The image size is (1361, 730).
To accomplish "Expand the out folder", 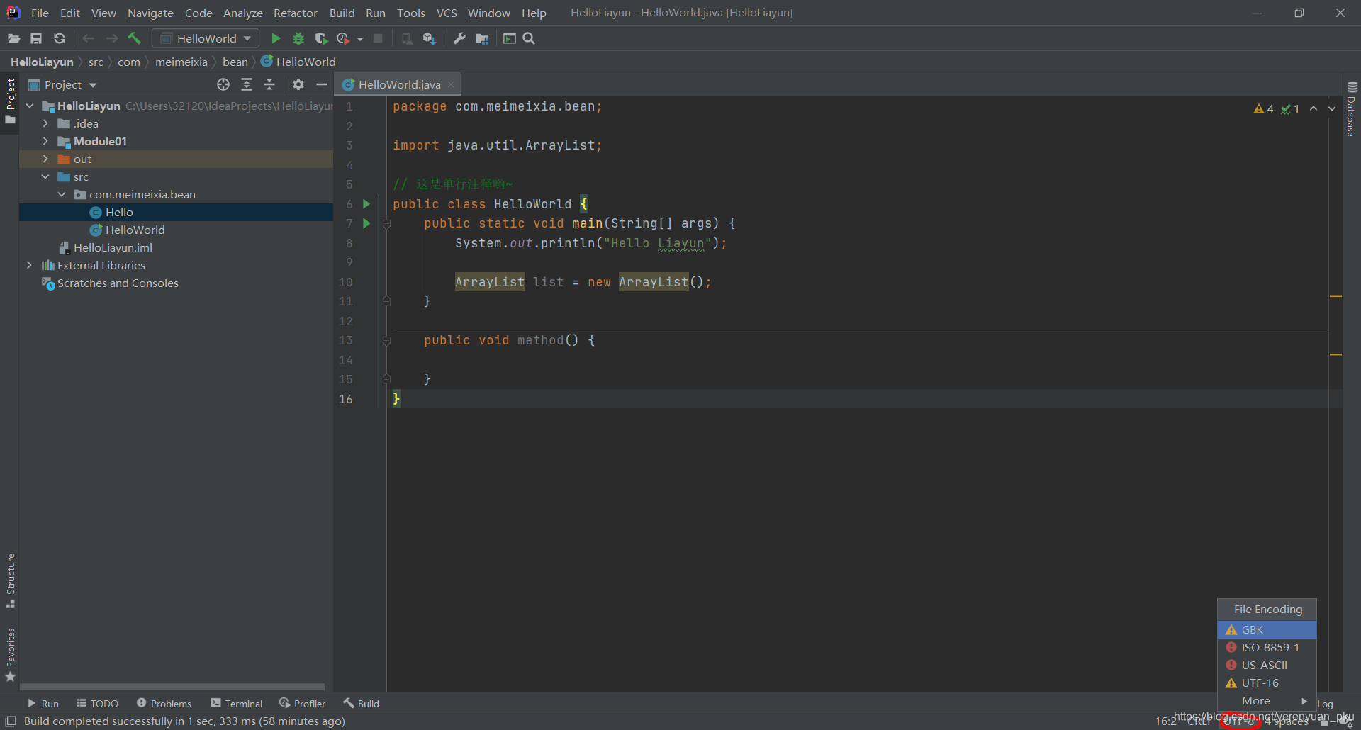I will [45, 159].
